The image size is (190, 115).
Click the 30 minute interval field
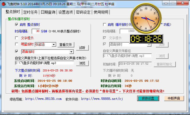click(x=36, y=31)
